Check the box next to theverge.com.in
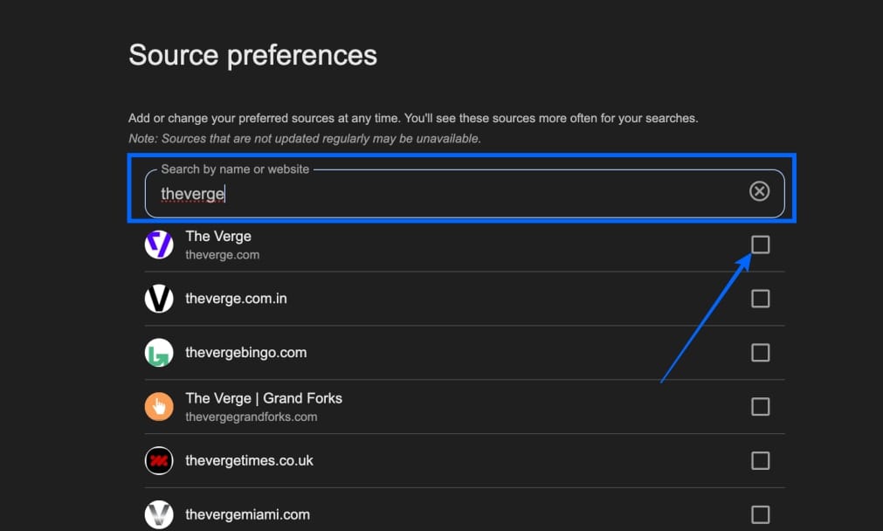The image size is (883, 531). coord(760,299)
